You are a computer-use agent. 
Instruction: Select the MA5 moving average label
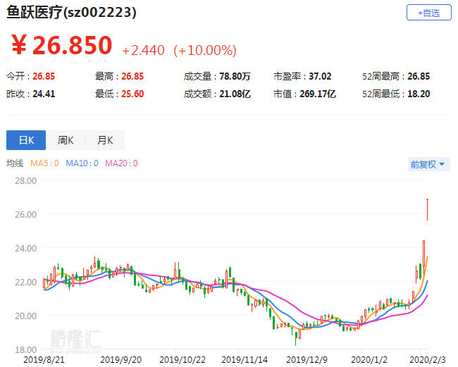(x=44, y=163)
